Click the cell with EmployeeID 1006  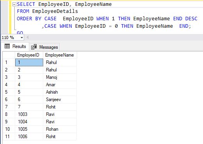click(x=29, y=137)
